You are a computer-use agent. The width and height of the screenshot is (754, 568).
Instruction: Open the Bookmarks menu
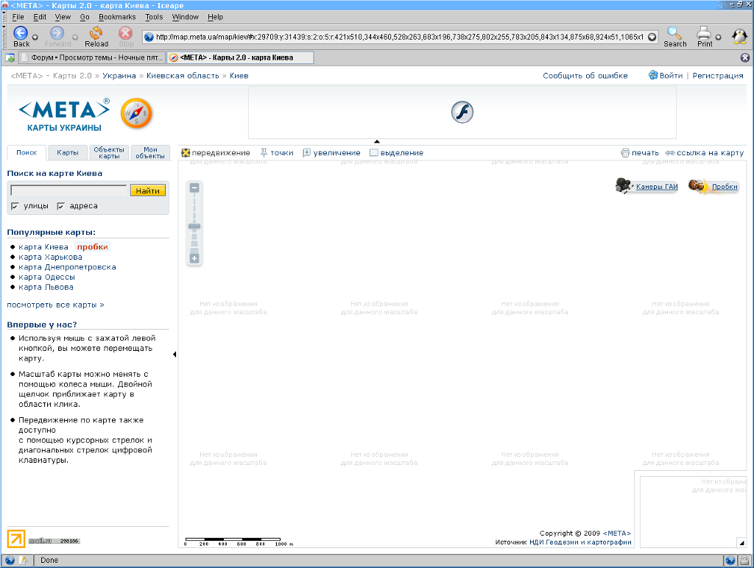117,17
